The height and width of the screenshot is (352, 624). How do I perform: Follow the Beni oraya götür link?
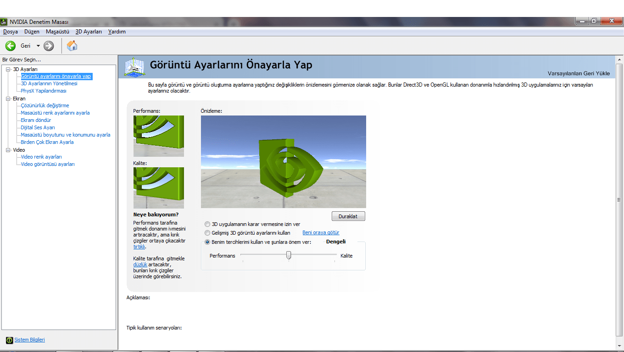pos(321,233)
